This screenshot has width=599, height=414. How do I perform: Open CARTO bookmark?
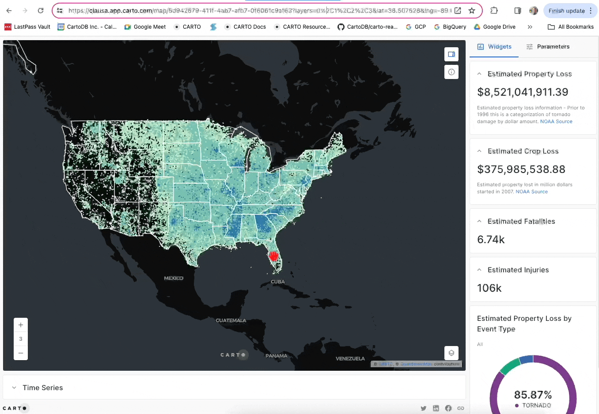pos(187,27)
